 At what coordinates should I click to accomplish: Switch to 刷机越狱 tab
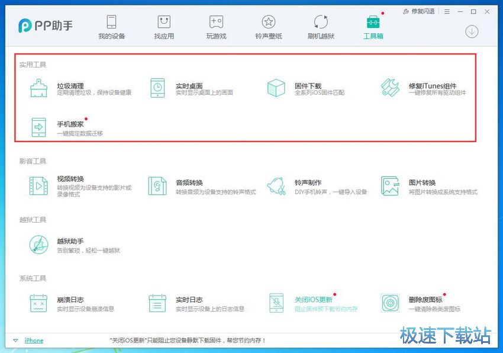tap(321, 27)
